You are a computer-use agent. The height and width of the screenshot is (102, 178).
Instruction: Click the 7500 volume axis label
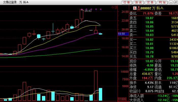[125, 79]
